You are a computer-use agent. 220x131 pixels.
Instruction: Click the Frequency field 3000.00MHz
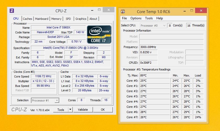pos(172,47)
